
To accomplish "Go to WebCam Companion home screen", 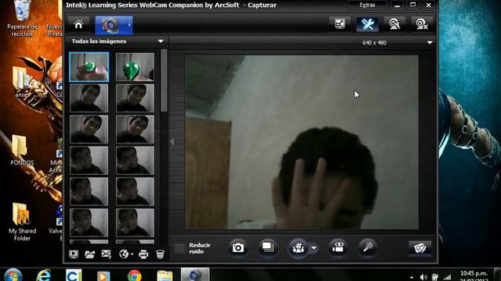I will pos(78,24).
